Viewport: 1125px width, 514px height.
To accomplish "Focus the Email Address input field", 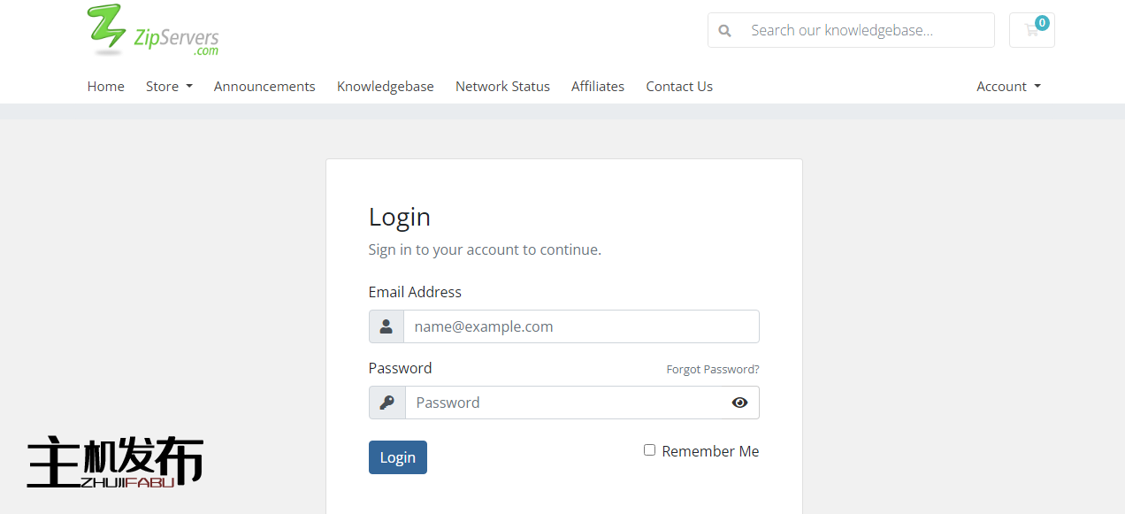I will point(580,326).
